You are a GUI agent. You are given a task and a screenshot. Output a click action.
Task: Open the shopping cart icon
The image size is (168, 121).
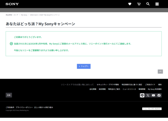(139, 4)
